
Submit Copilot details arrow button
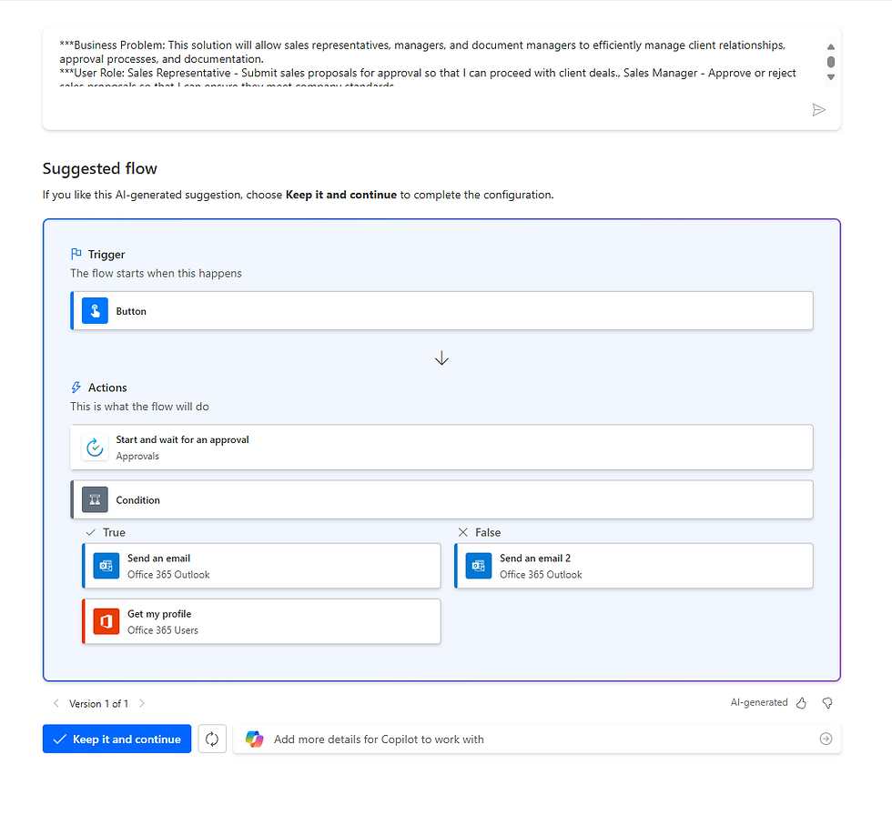click(x=826, y=739)
